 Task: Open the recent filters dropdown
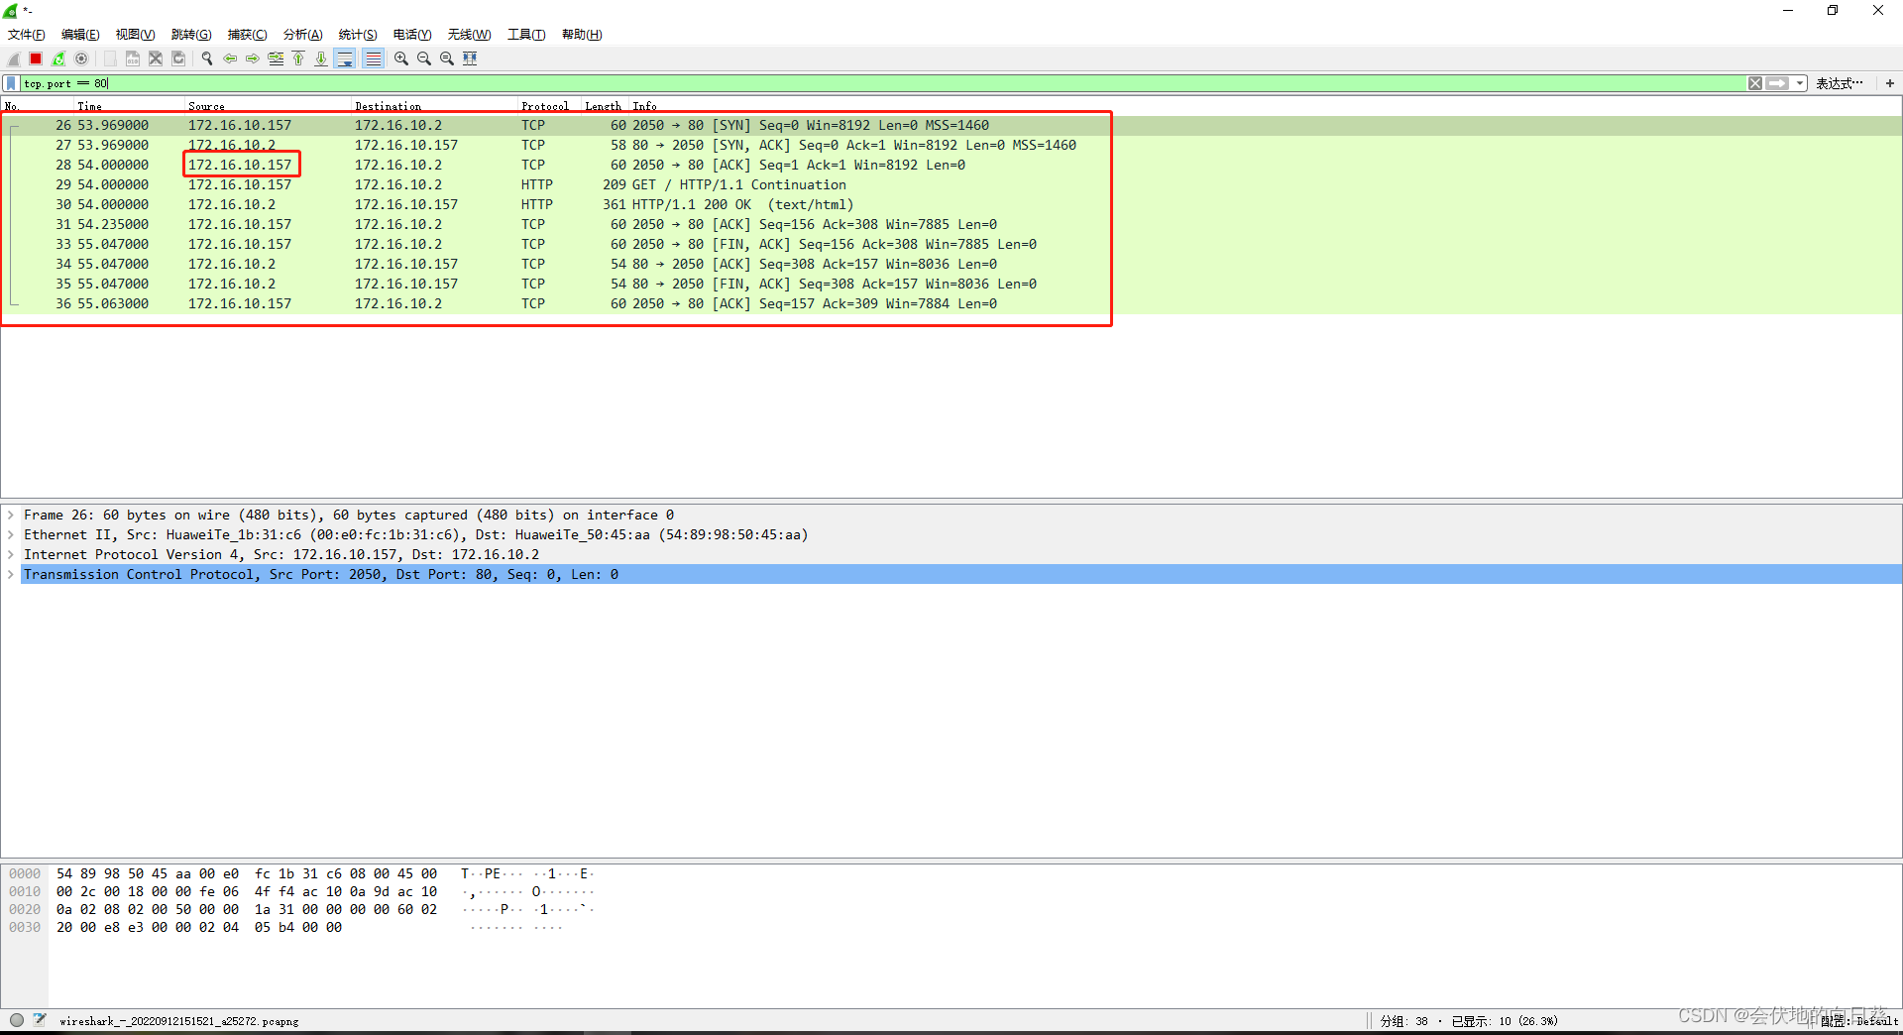pyautogui.click(x=1800, y=83)
